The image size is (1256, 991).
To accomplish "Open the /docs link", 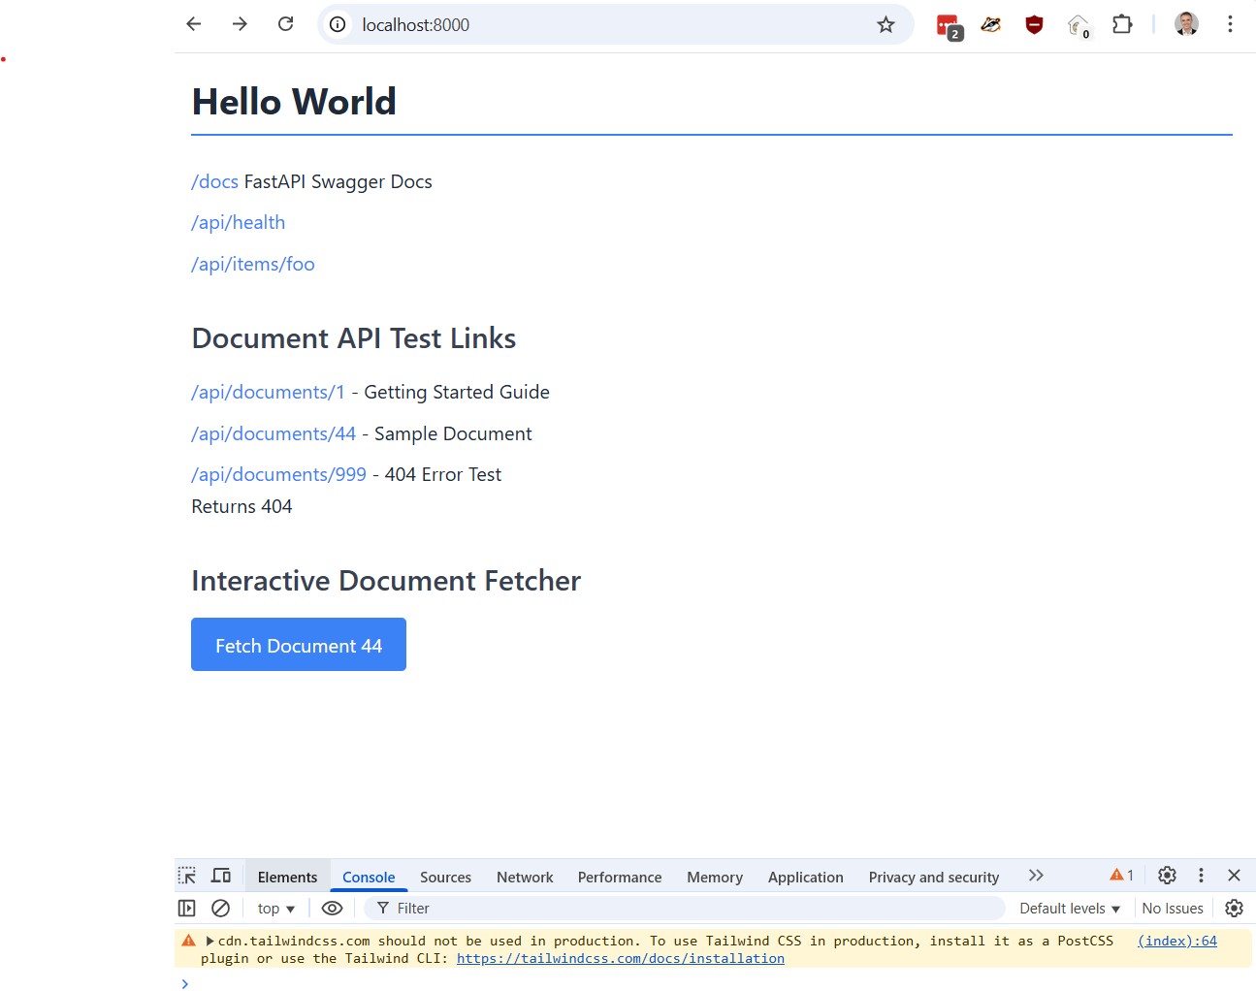I will click(214, 181).
